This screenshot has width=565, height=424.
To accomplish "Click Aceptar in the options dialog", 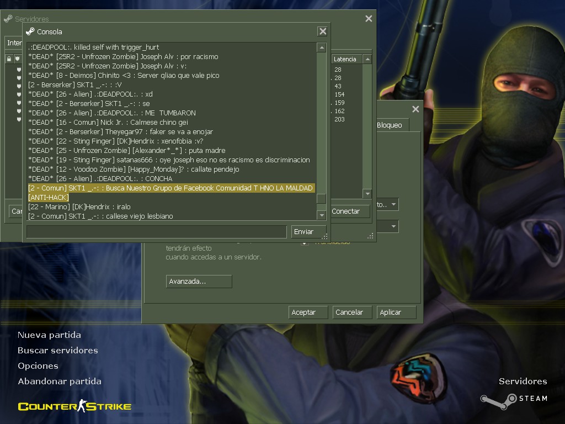I will [x=308, y=312].
